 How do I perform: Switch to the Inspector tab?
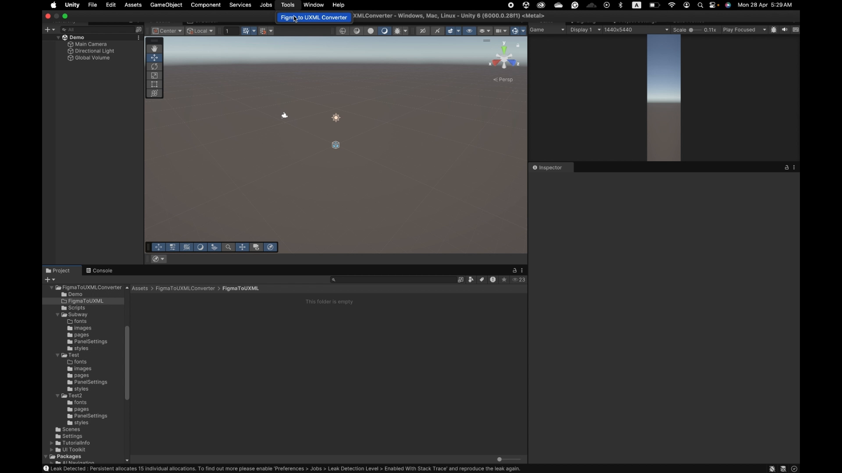pos(551,168)
